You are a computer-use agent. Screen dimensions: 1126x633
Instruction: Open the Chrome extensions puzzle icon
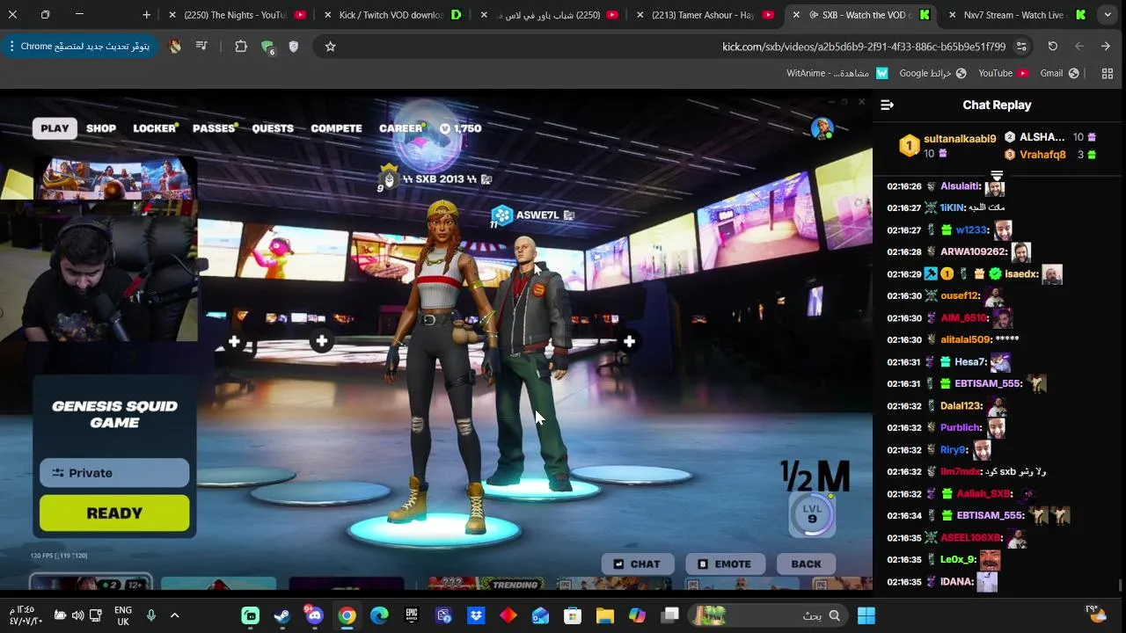pyautogui.click(x=240, y=46)
